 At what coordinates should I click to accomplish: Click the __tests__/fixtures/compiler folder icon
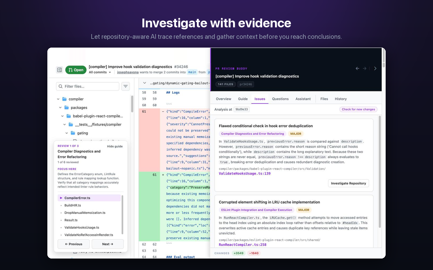[x=71, y=125]
